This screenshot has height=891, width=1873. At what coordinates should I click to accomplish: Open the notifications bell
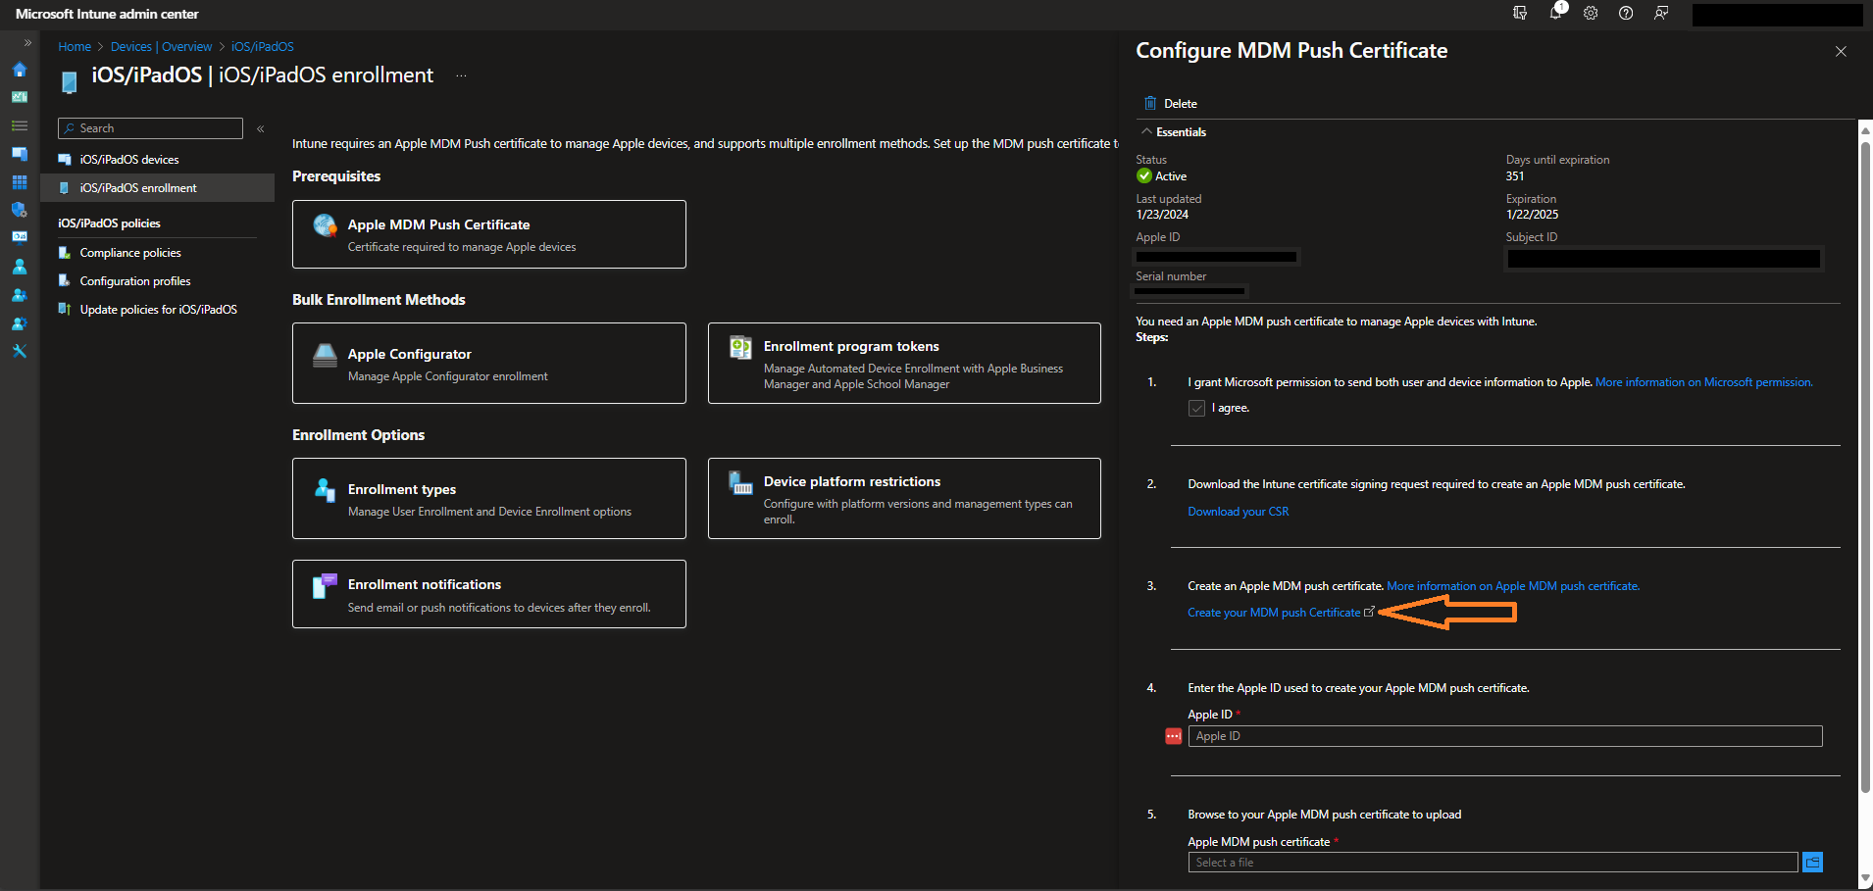pos(1557,14)
